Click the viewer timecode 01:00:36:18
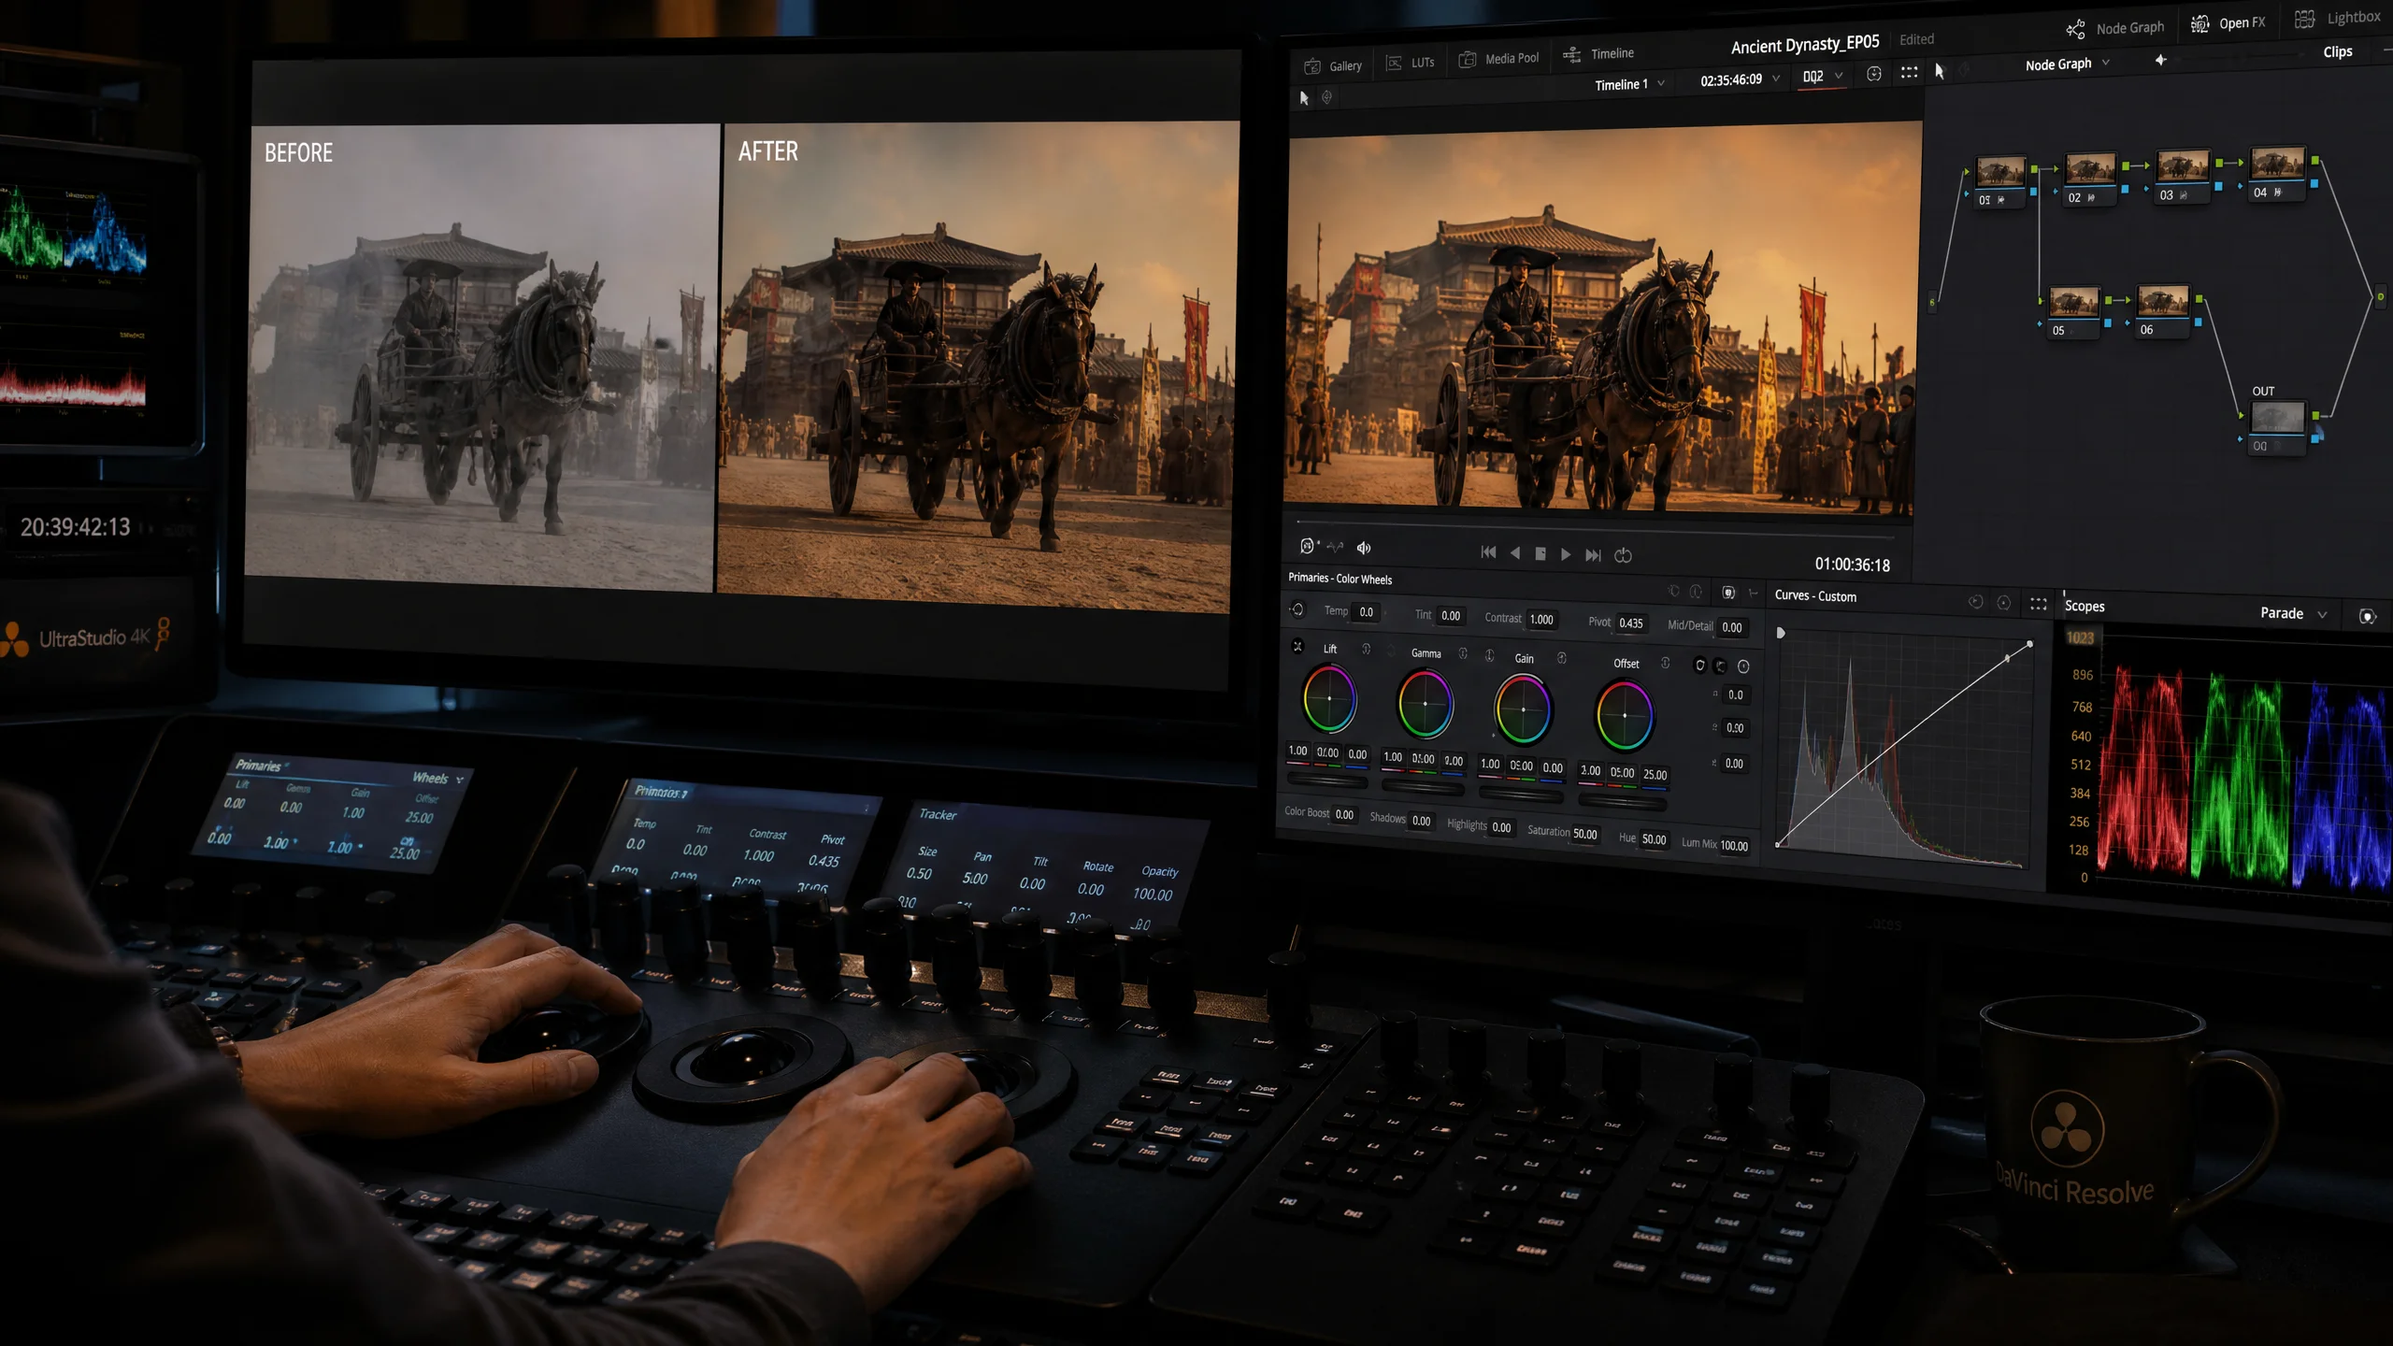The width and height of the screenshot is (2393, 1346). coord(1852,565)
